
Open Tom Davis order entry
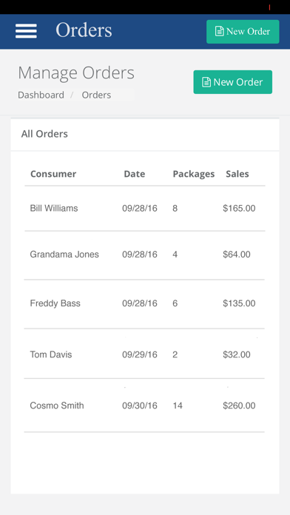tap(144, 354)
